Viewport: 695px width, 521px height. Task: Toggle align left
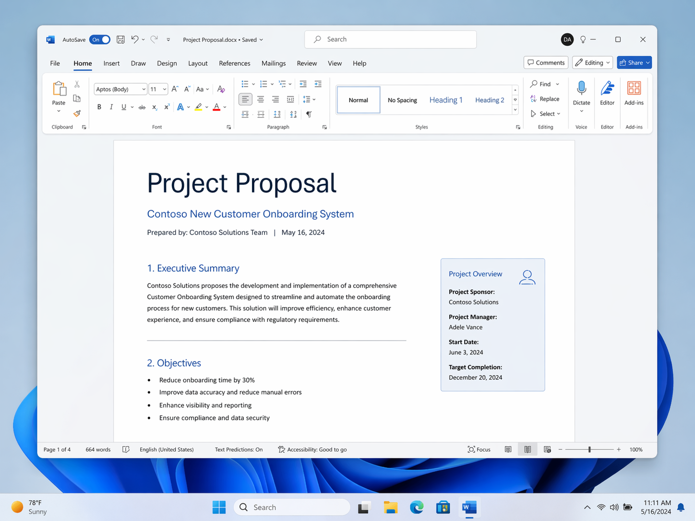[245, 99]
